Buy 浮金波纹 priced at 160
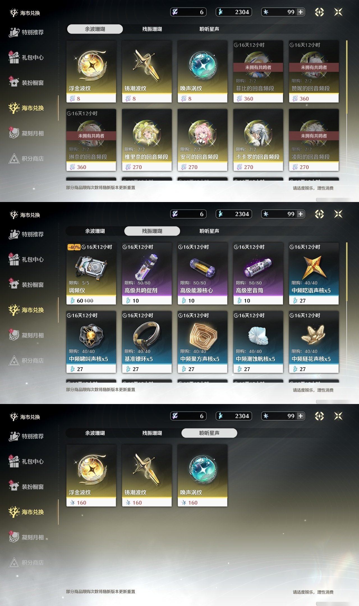The image size is (359, 606). tap(91, 476)
